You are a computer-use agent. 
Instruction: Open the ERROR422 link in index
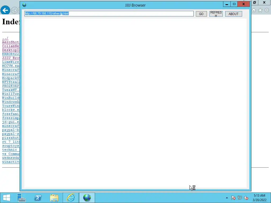[11, 54]
